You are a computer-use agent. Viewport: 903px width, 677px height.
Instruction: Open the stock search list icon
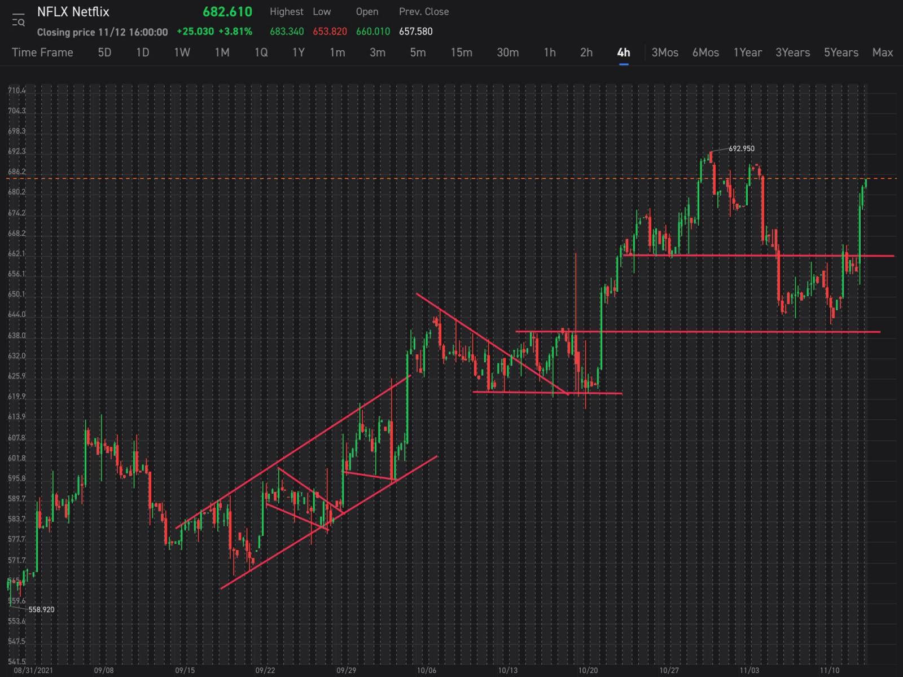click(x=18, y=20)
